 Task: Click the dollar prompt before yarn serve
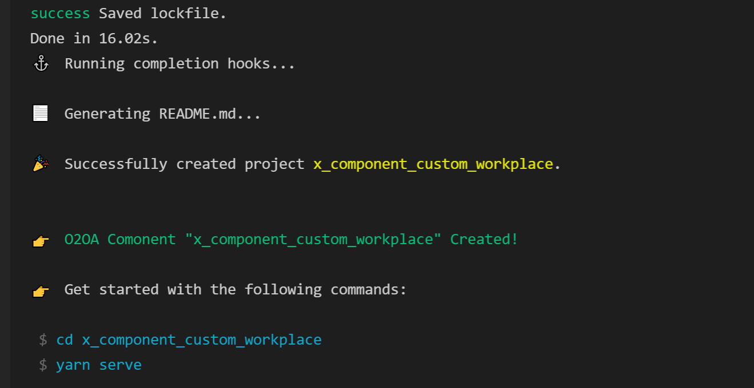tap(43, 365)
